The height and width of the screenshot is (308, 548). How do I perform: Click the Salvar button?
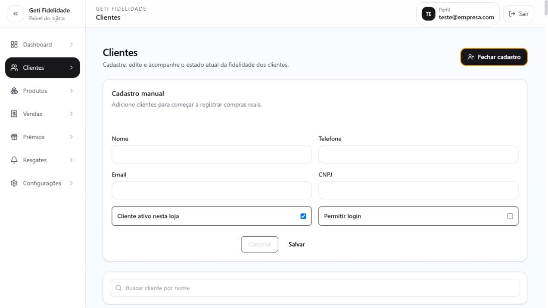tap(297, 244)
